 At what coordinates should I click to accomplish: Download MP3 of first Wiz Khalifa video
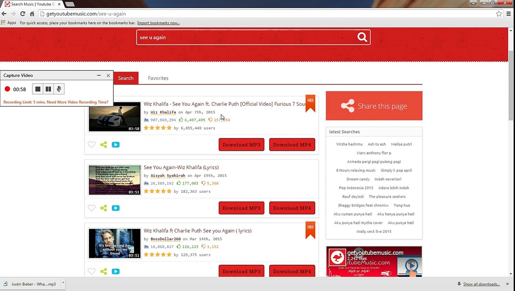(241, 145)
